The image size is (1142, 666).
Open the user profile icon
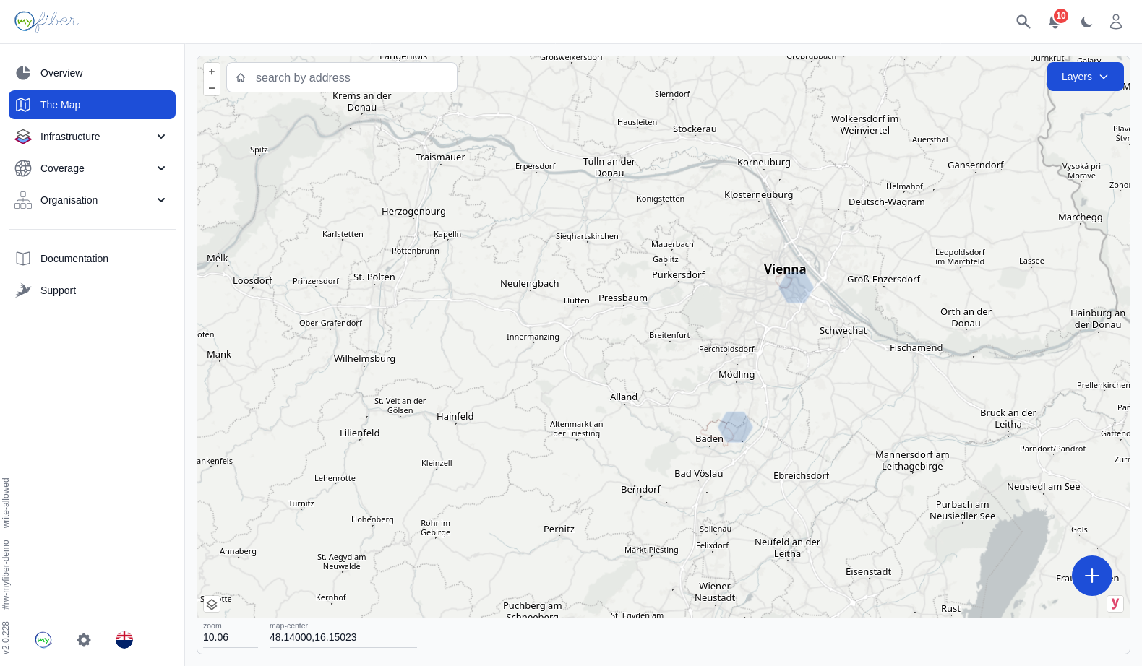1115,22
